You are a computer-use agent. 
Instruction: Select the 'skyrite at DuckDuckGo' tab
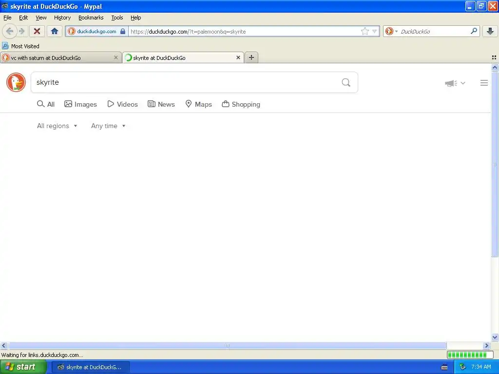pyautogui.click(x=183, y=58)
